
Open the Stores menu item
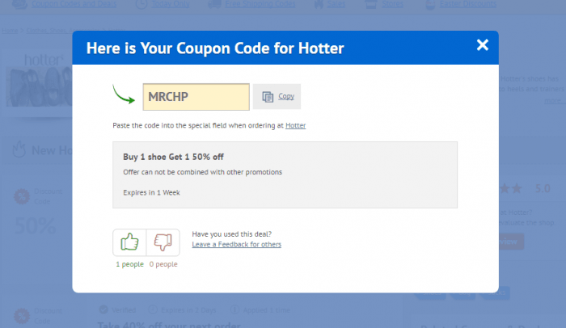click(x=393, y=4)
